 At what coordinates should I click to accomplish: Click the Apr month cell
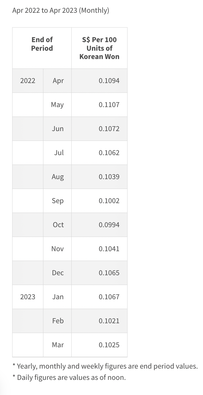click(x=58, y=81)
